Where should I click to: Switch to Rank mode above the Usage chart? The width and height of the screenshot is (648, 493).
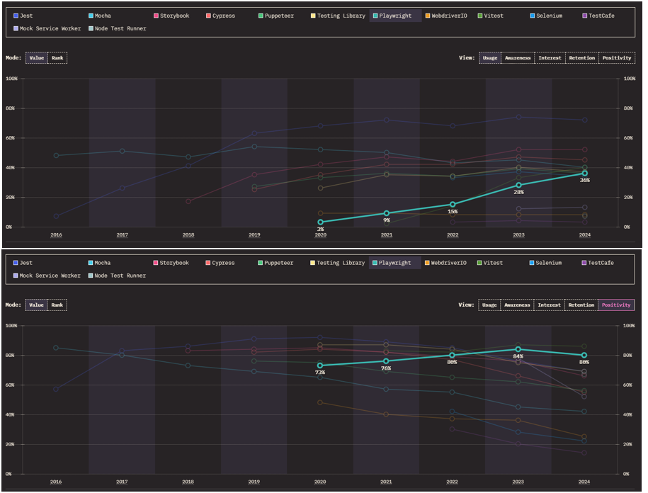(57, 58)
